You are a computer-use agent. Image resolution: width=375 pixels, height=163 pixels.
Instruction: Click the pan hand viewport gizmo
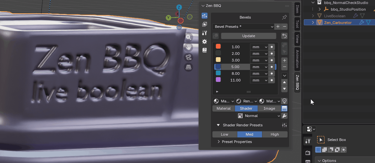[189, 47]
